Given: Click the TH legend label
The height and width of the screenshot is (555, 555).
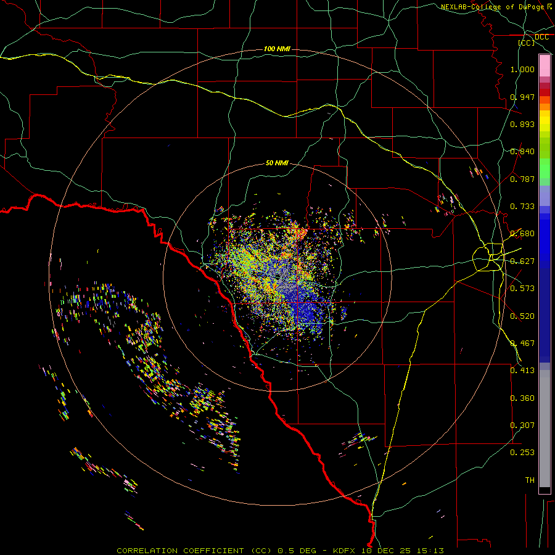Looking at the screenshot, I should [x=530, y=480].
